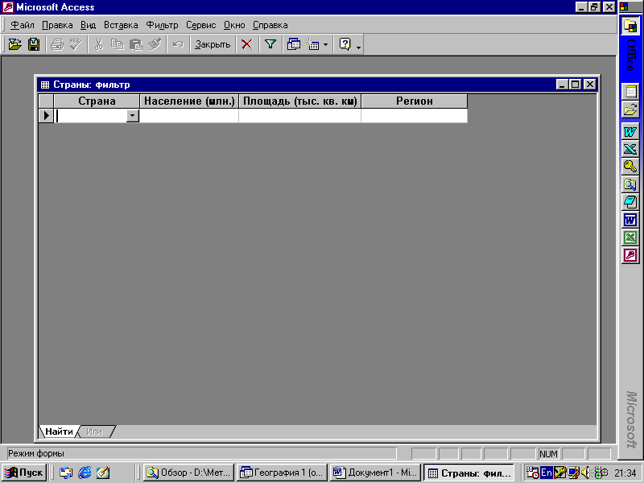The image size is (644, 483).
Task: Switch to the Найти tab
Action: (x=59, y=431)
